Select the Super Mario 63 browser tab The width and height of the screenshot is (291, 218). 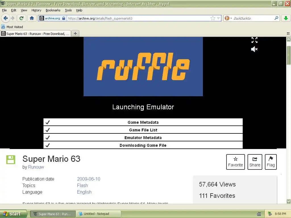(x=36, y=33)
